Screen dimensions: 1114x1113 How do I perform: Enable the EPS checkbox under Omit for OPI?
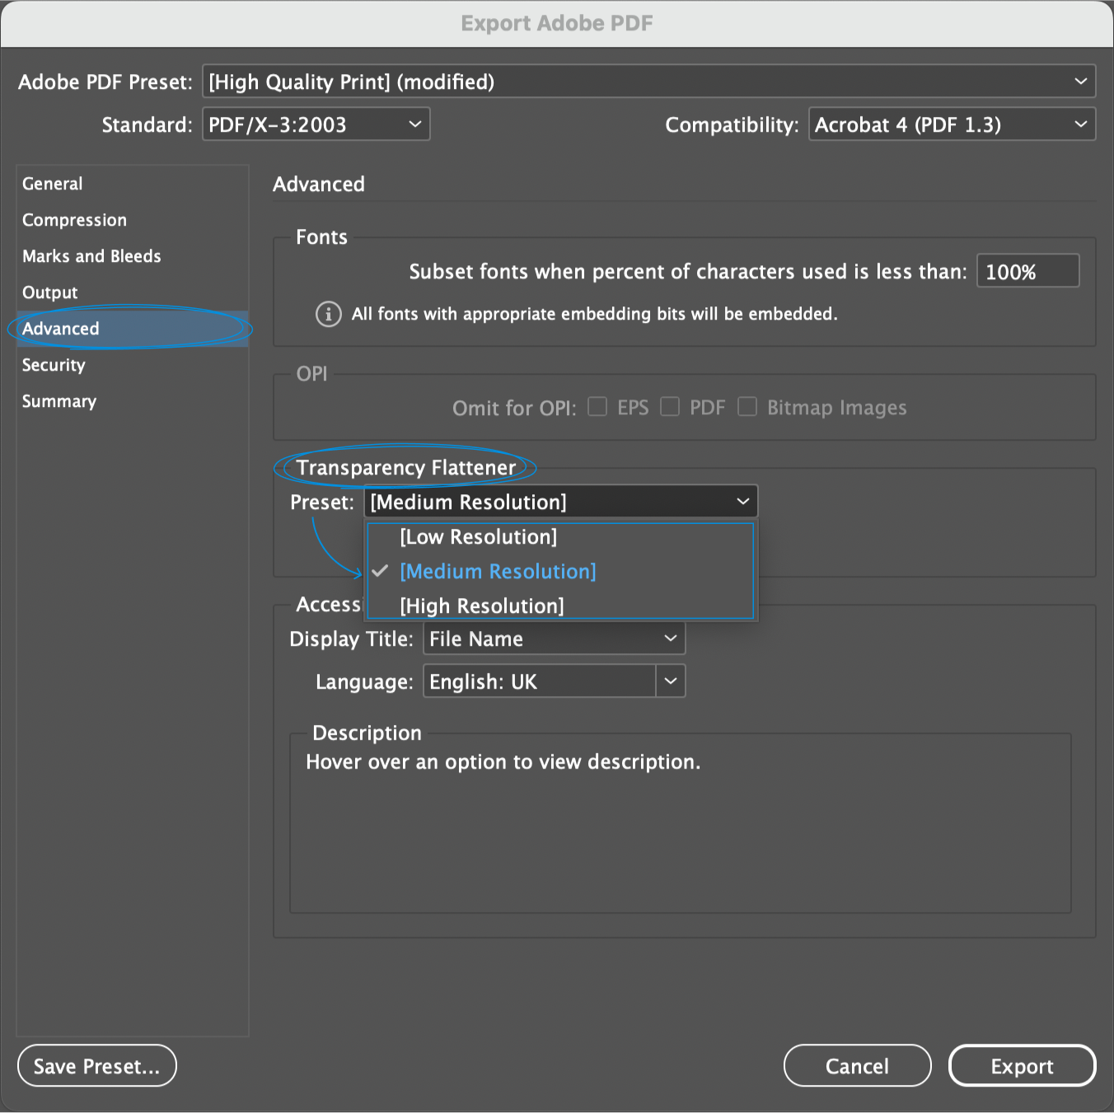point(597,406)
